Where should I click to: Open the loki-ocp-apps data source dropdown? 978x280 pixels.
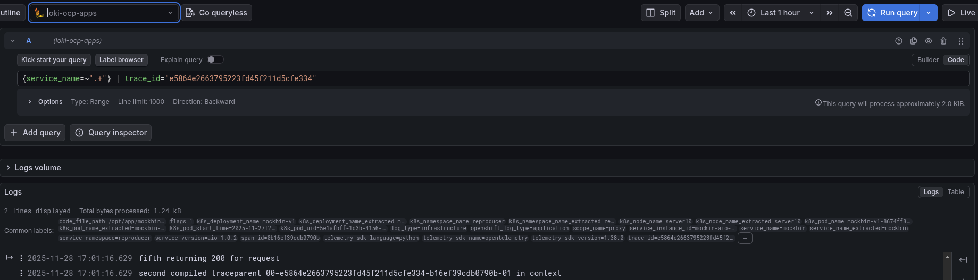coord(104,13)
